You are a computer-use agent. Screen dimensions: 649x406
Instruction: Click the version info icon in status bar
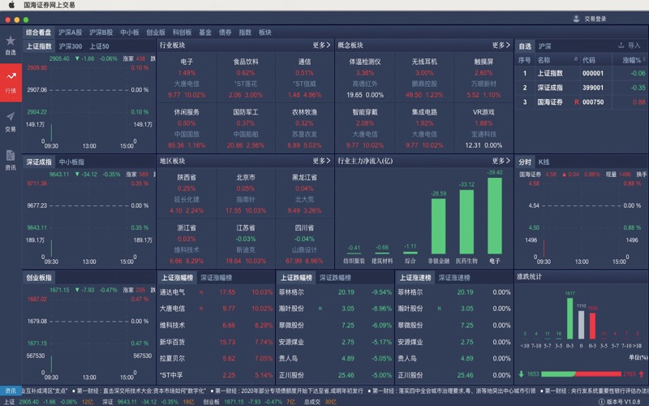601,401
